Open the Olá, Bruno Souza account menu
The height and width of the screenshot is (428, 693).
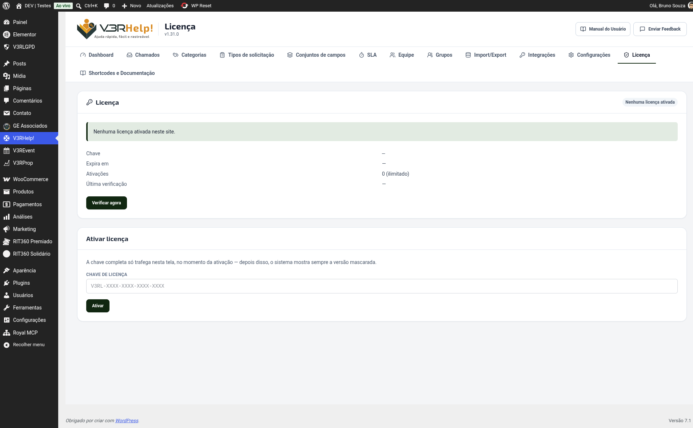pyautogui.click(x=670, y=6)
